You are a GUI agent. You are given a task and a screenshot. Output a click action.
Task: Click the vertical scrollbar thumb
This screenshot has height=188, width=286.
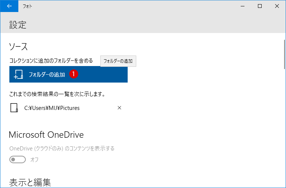tap(285, 54)
